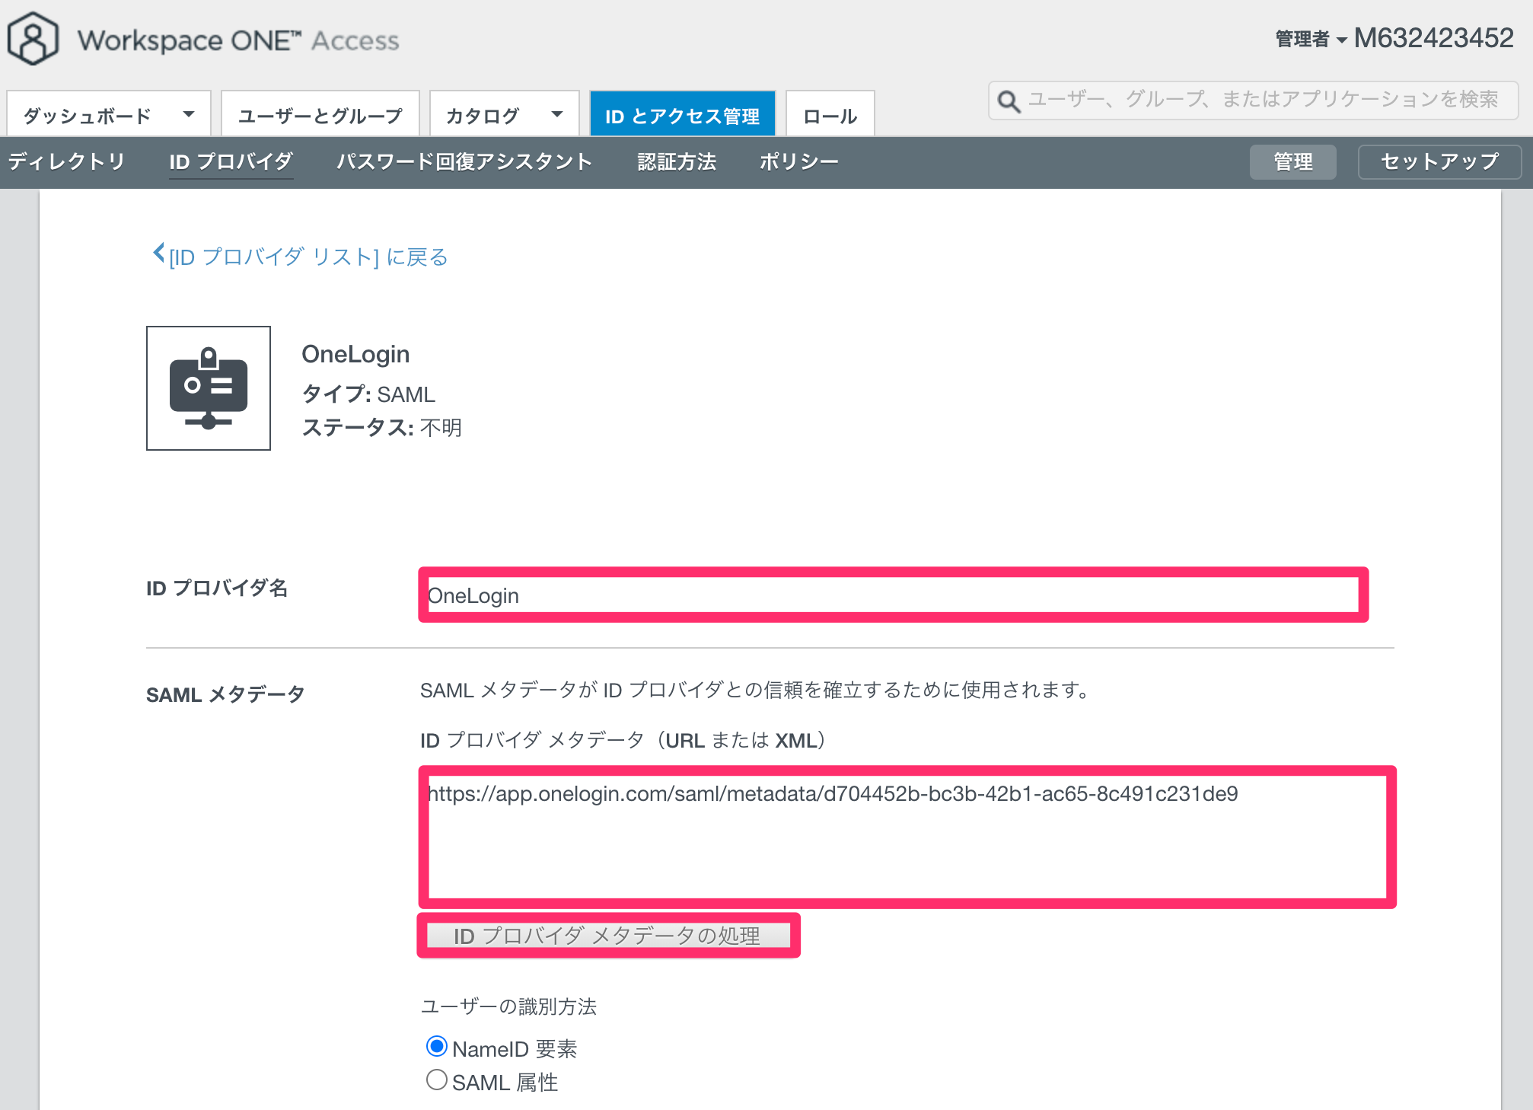Open the ユーザーとグループ tab
Image resolution: width=1533 pixels, height=1110 pixels.
click(x=320, y=114)
